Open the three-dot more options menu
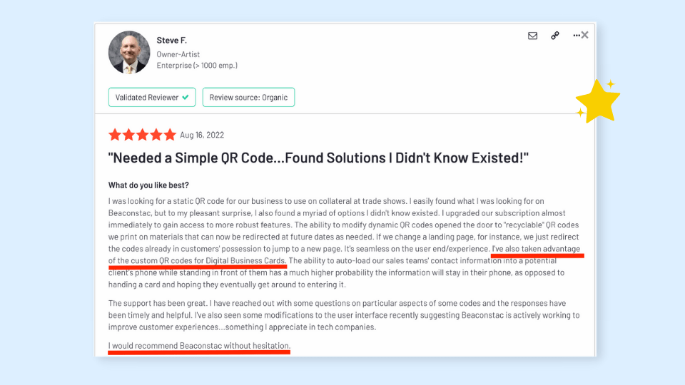 point(576,36)
